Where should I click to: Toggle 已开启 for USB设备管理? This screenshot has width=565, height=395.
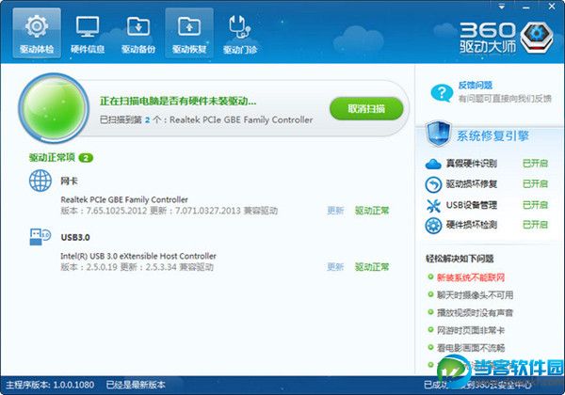[535, 205]
